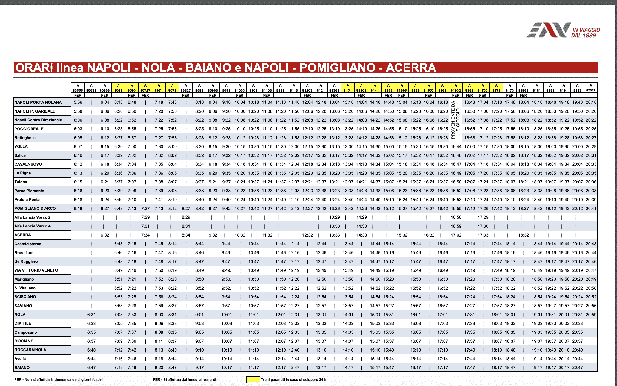Viewport: 617px width, 386px height.
Task: Click 6:32 arrival time at Acerra
Action: (x=105, y=235)
